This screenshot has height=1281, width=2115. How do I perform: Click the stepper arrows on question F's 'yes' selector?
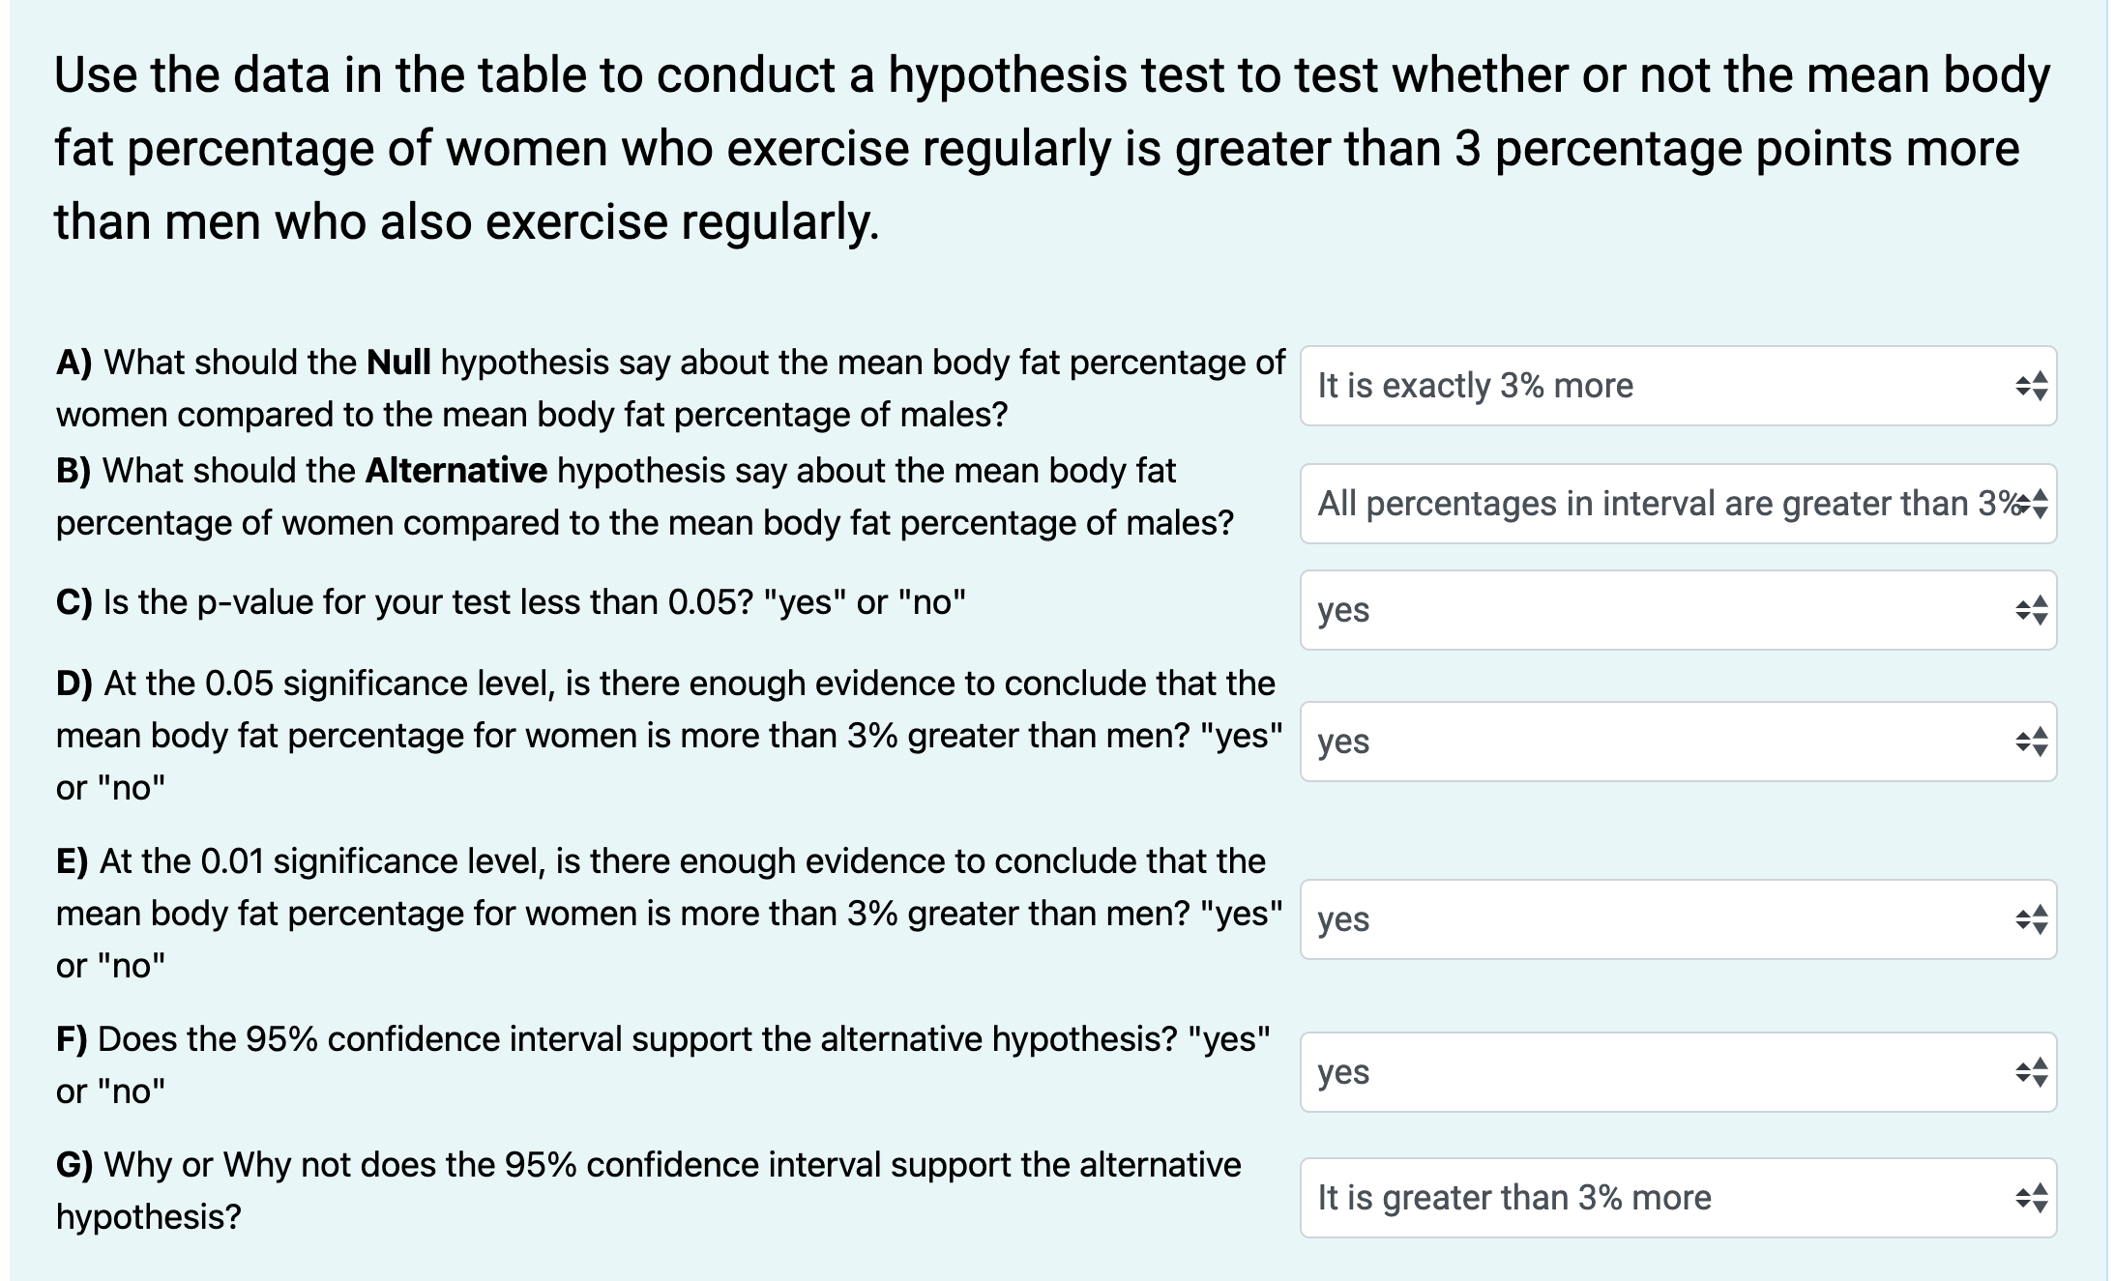point(2030,1071)
